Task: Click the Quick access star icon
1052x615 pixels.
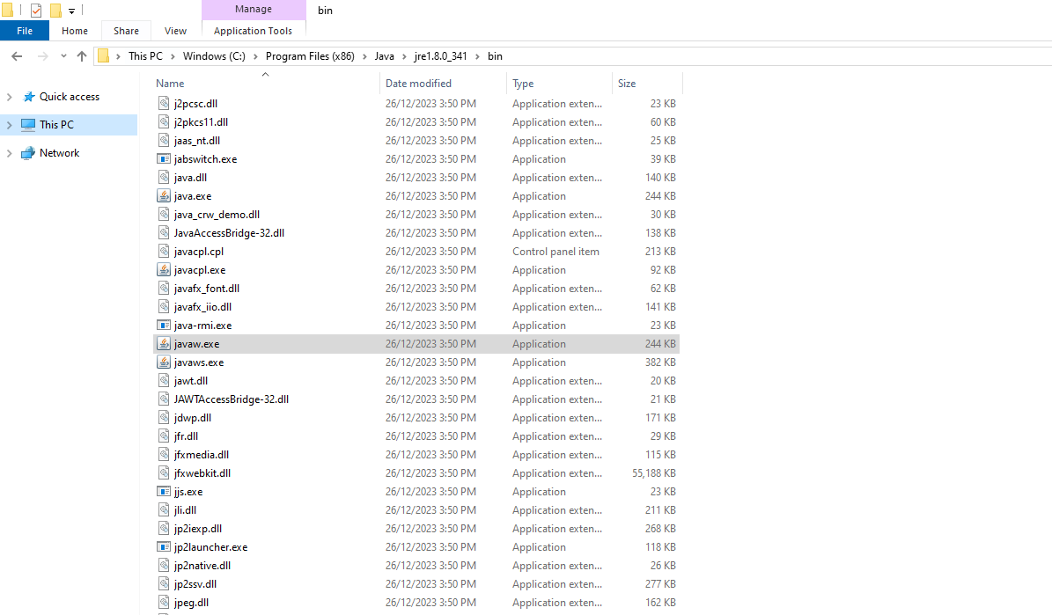Action: (x=29, y=97)
